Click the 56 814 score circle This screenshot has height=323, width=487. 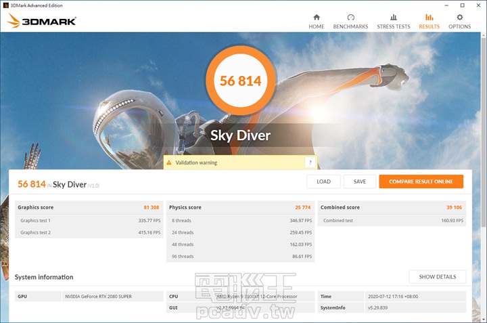[x=240, y=81]
